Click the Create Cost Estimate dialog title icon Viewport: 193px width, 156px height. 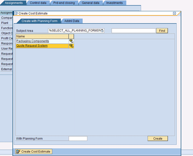[x=16, y=13]
